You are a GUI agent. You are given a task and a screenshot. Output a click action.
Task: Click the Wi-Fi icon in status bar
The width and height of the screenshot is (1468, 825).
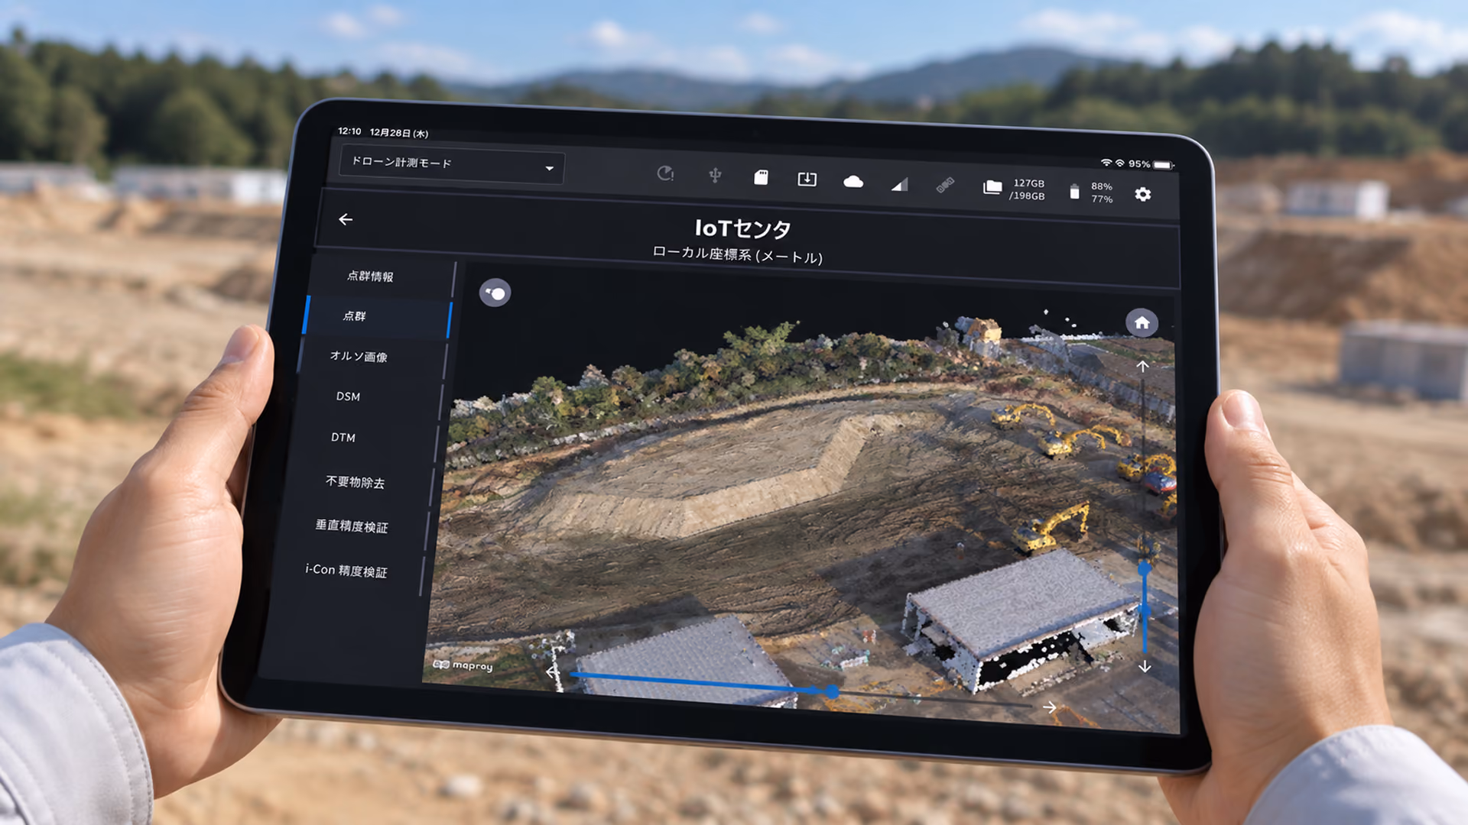point(1106,163)
